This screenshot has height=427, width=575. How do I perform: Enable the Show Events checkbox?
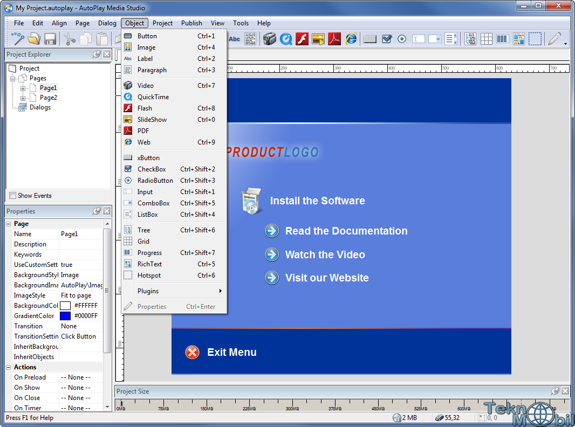(13, 196)
